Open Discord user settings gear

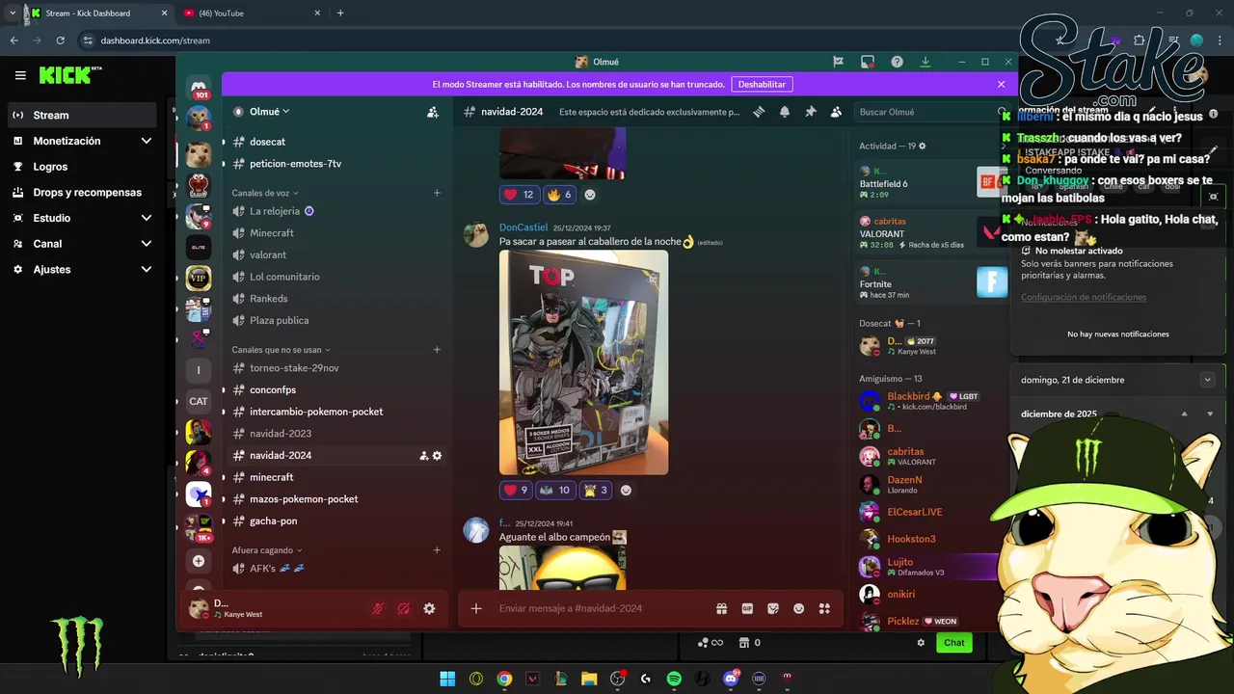tap(429, 609)
